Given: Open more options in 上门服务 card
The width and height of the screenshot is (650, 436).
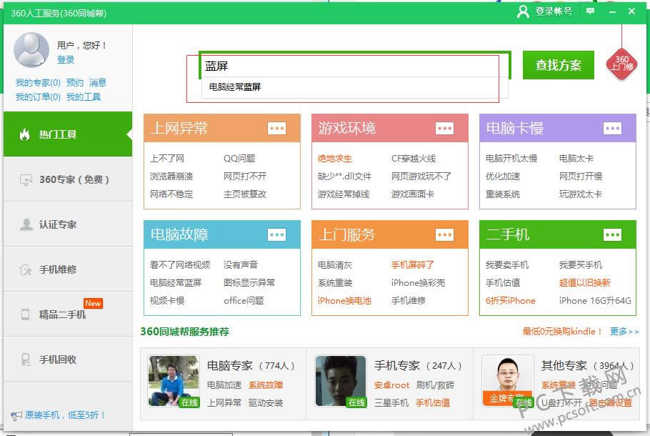Looking at the screenshot, I should click(444, 235).
